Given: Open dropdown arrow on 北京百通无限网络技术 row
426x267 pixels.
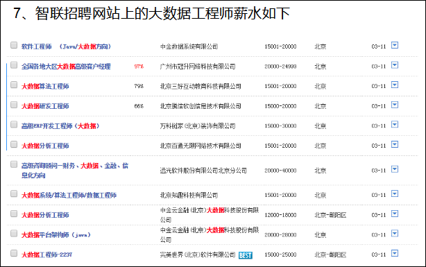Looking at the screenshot, I should pyautogui.click(x=395, y=144).
